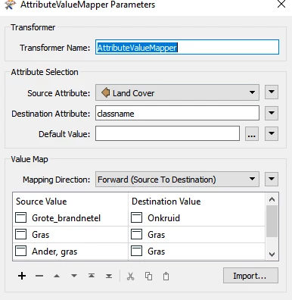
Task: Move selected row to the bottom
Action: (x=109, y=276)
